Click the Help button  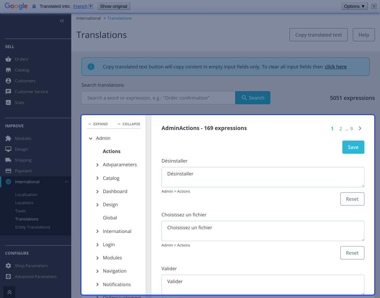364,35
